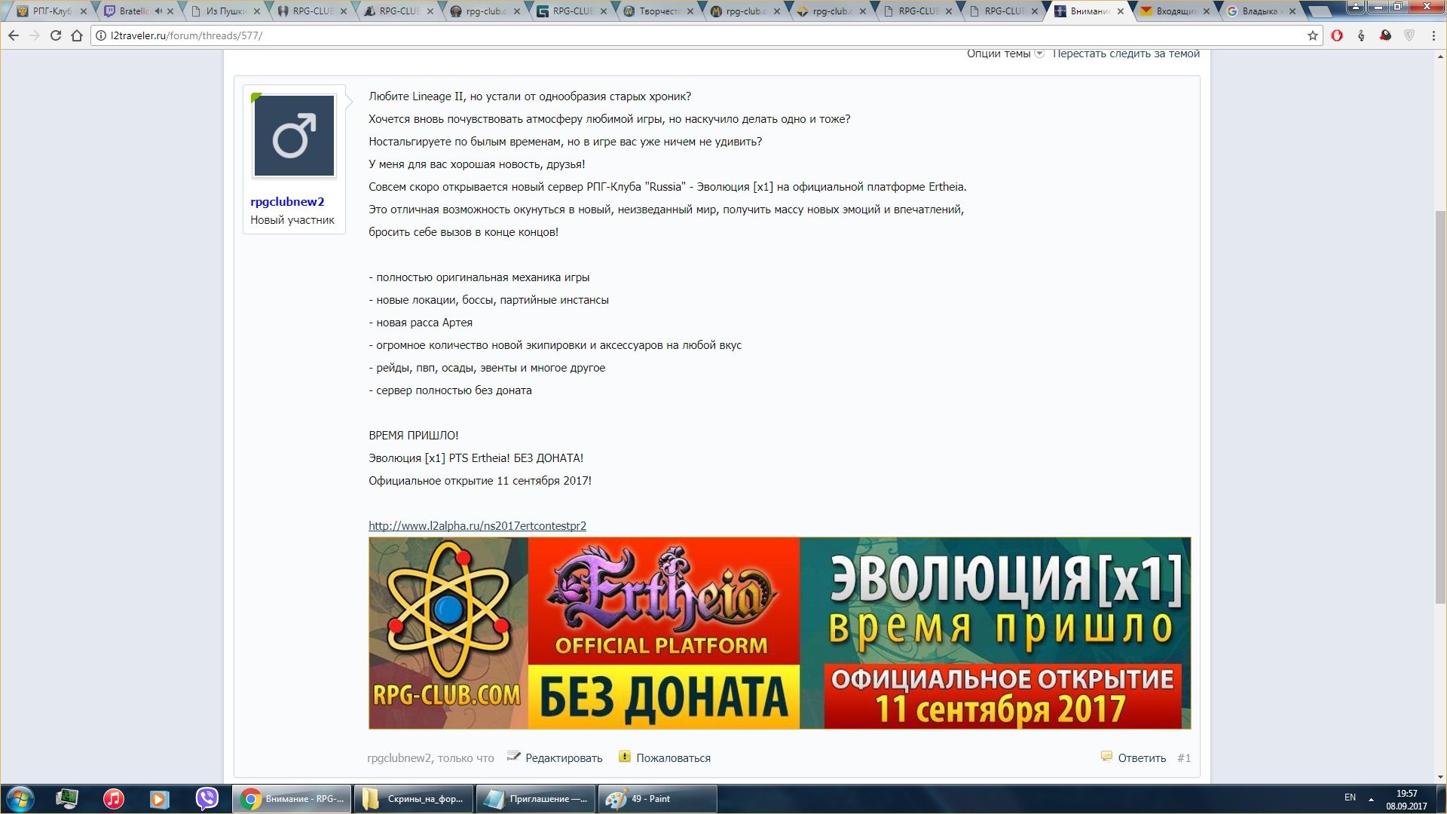Close the РПГ-Клуб tab
This screenshot has width=1447, height=814.
coord(84,11)
